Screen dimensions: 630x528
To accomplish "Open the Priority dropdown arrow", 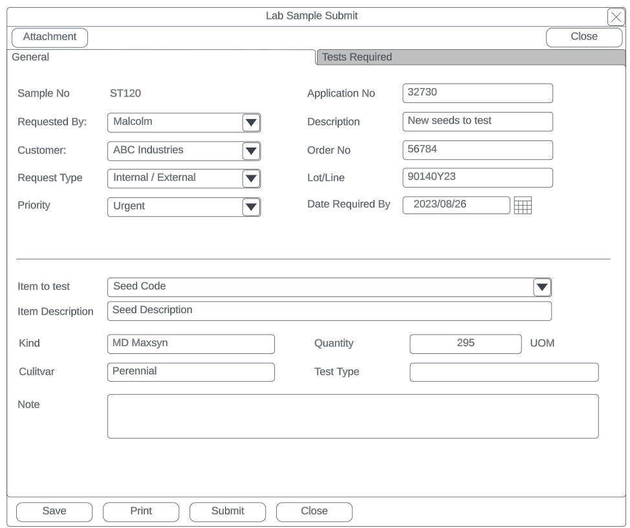I will 250,207.
